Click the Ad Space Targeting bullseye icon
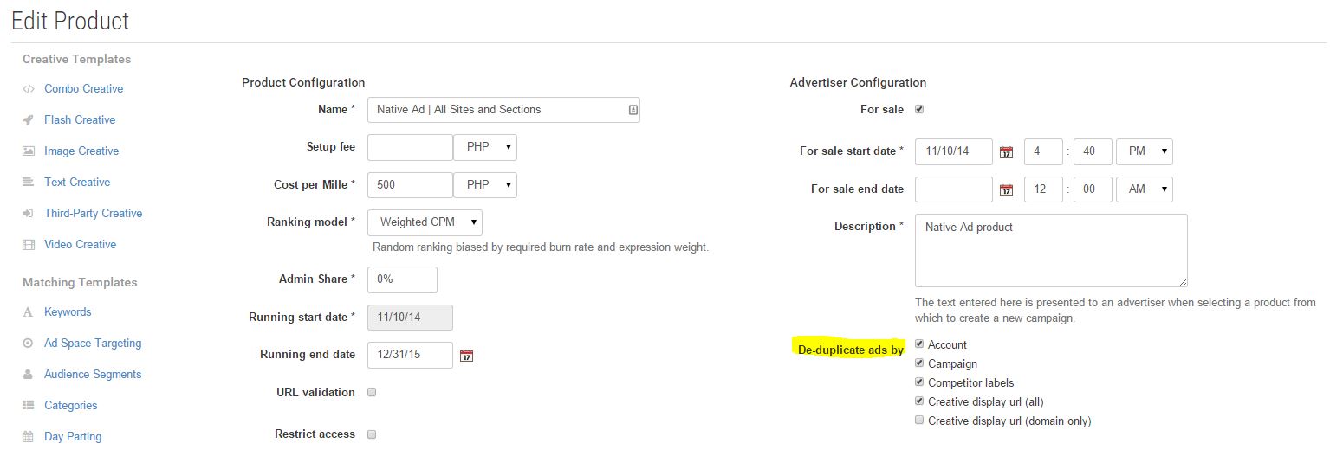Screen dimensions: 1330x456 [x=29, y=343]
